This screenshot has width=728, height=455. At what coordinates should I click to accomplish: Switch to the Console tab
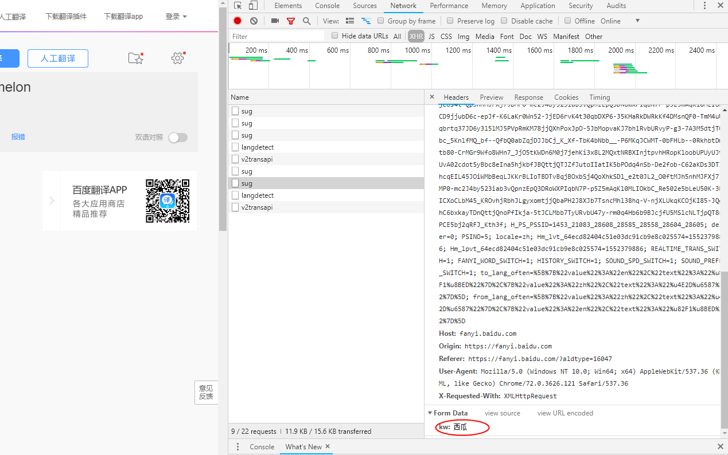(x=328, y=6)
